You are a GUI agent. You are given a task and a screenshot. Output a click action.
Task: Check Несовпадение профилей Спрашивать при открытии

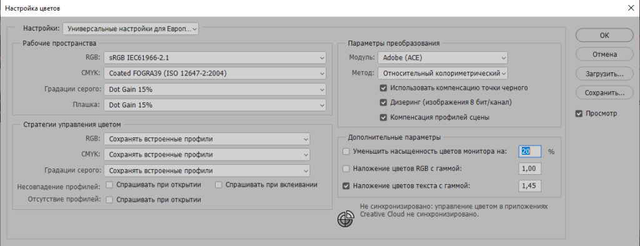click(x=109, y=185)
